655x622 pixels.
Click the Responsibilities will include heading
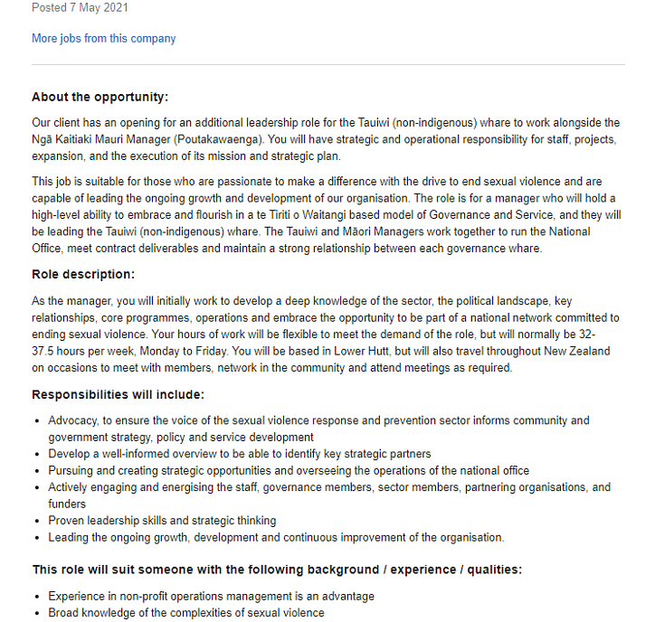point(118,394)
